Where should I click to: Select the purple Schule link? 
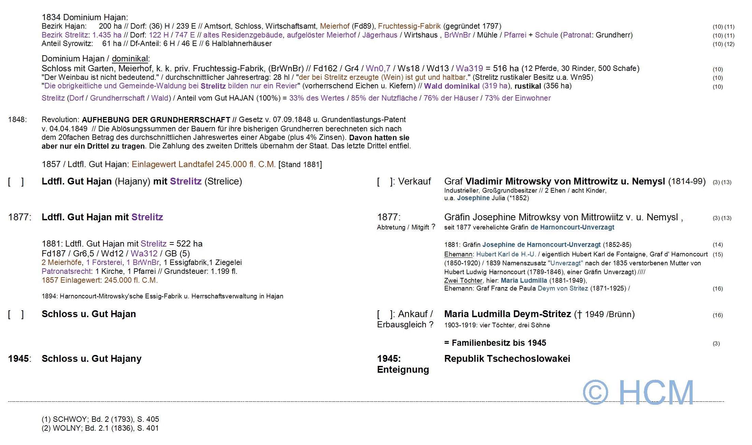(x=546, y=35)
